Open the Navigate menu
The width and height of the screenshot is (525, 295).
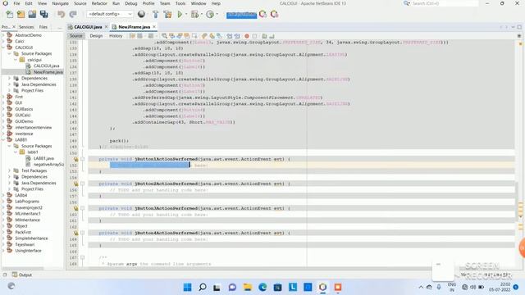tap(60, 3)
